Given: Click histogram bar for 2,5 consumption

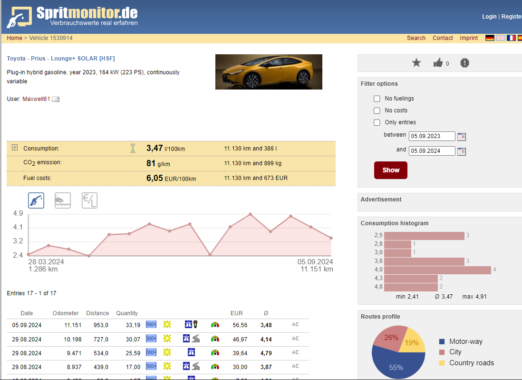Looking at the screenshot, I should click(424, 236).
